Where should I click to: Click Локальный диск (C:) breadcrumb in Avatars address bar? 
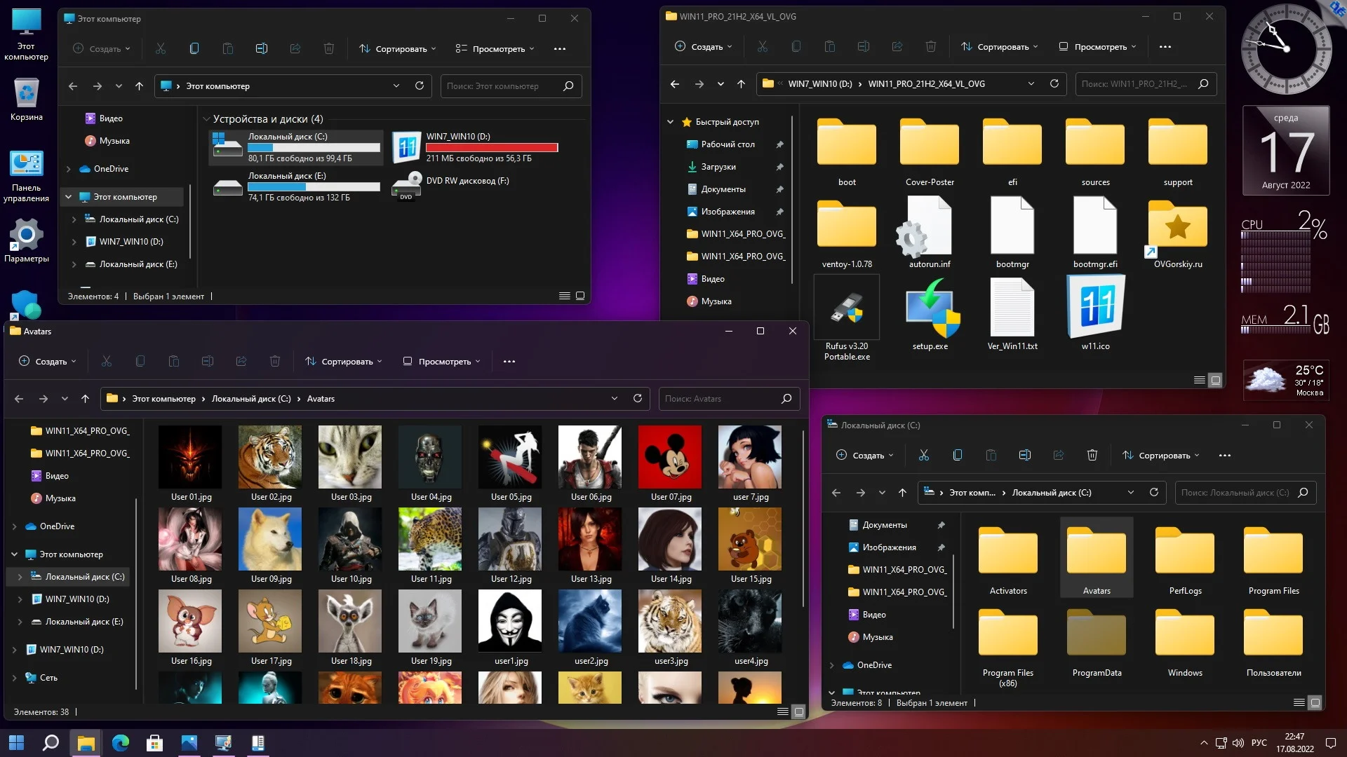pyautogui.click(x=251, y=399)
